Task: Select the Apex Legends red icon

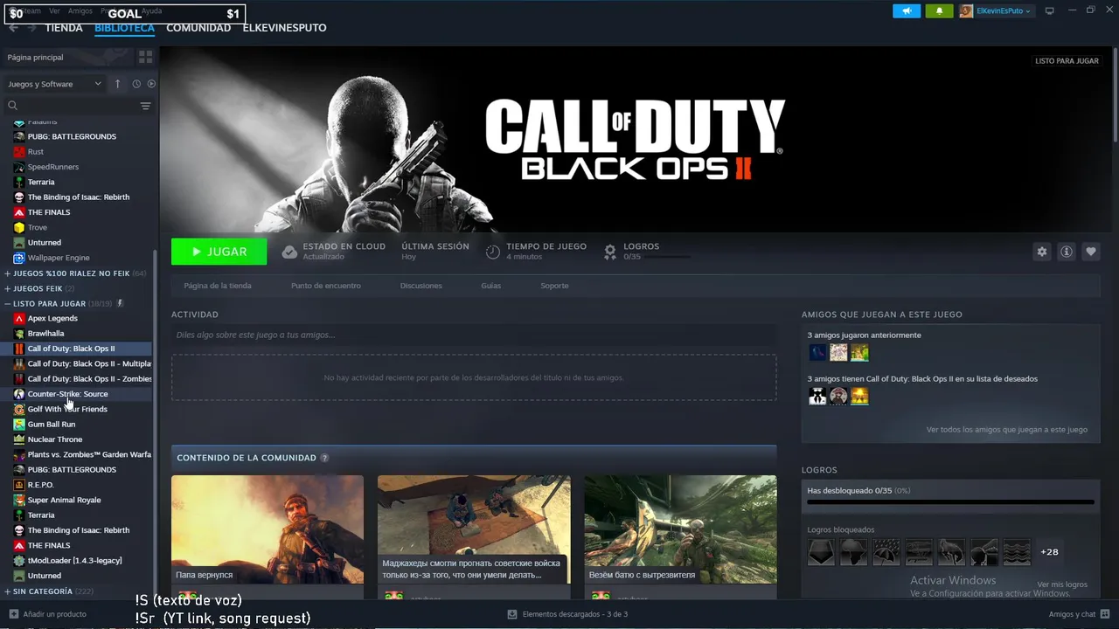Action: [19, 318]
